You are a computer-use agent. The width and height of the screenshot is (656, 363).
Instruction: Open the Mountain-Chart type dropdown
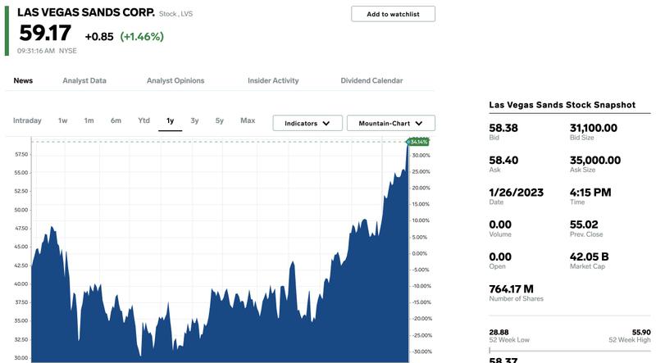(391, 123)
